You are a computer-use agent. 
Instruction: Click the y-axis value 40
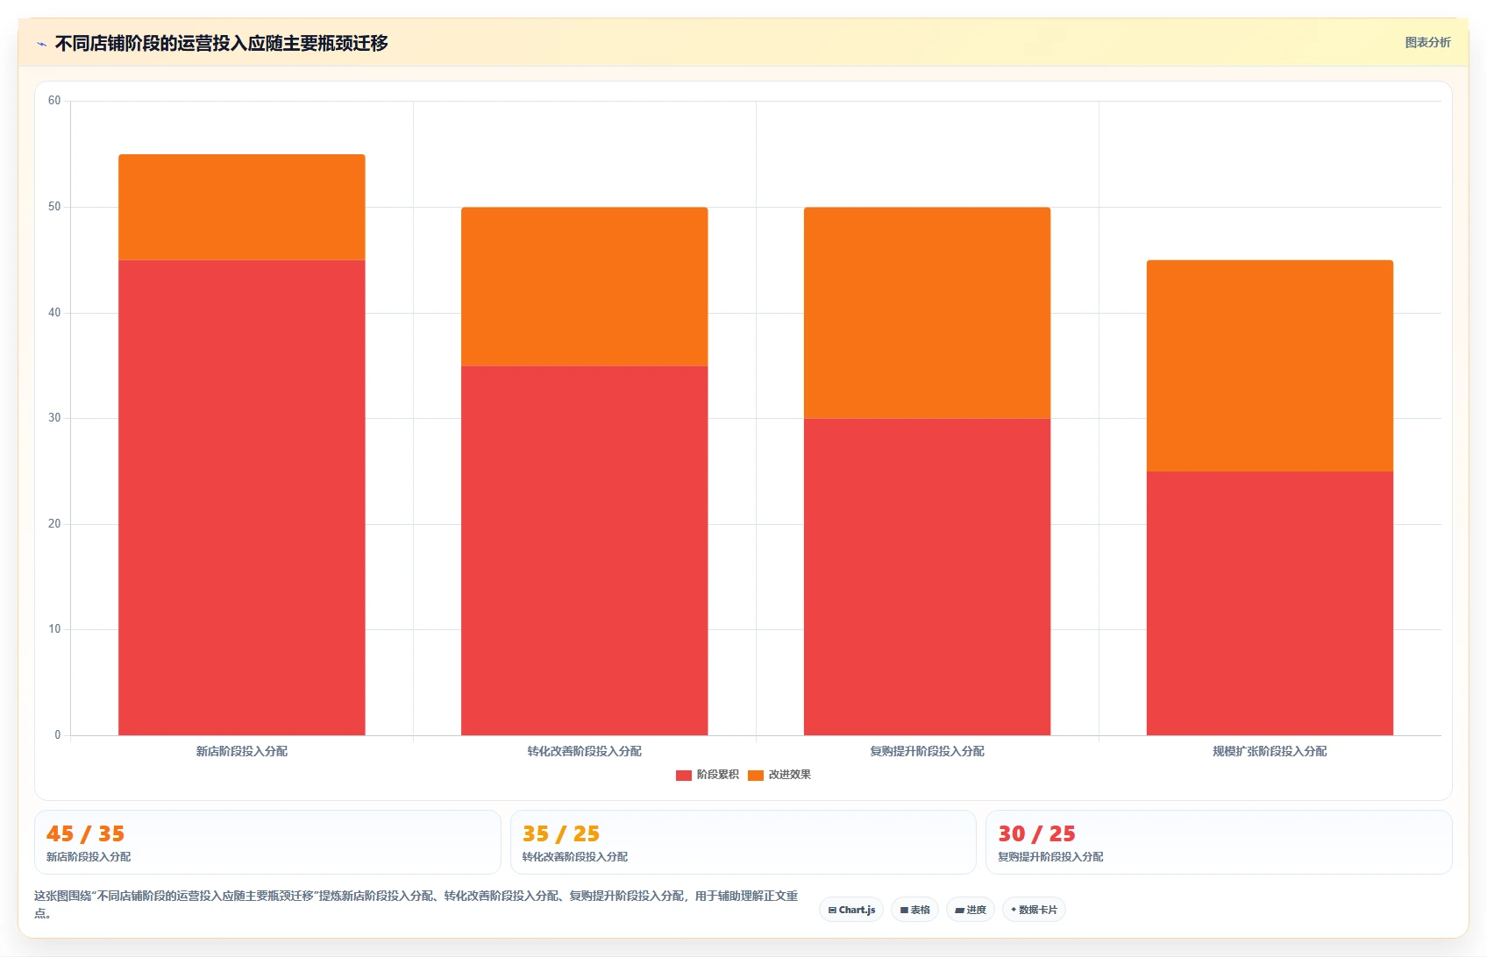pyautogui.click(x=54, y=313)
